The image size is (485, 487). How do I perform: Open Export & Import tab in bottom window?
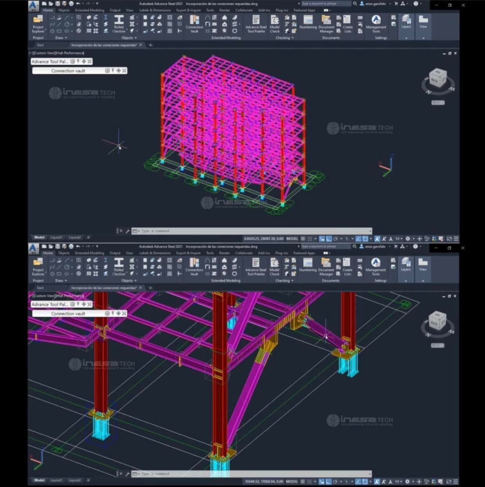click(x=188, y=253)
